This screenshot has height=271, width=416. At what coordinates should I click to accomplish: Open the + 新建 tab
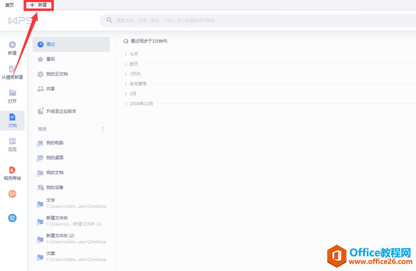[39, 5]
